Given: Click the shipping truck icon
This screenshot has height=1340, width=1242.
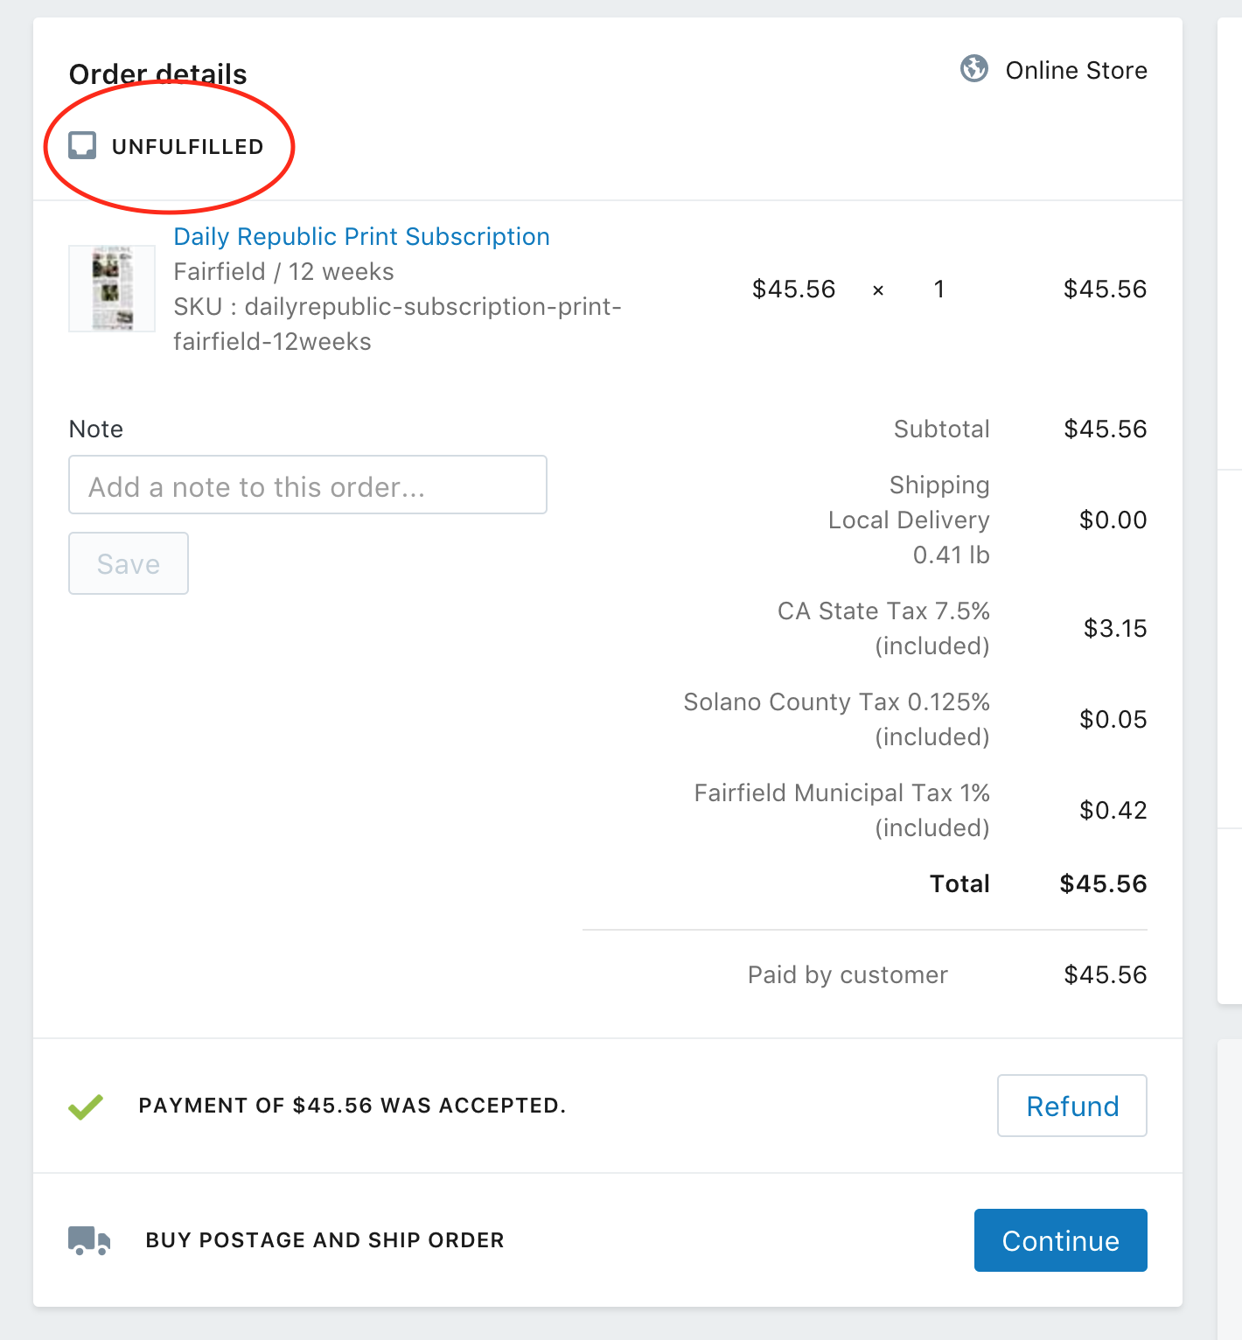Looking at the screenshot, I should 89,1240.
